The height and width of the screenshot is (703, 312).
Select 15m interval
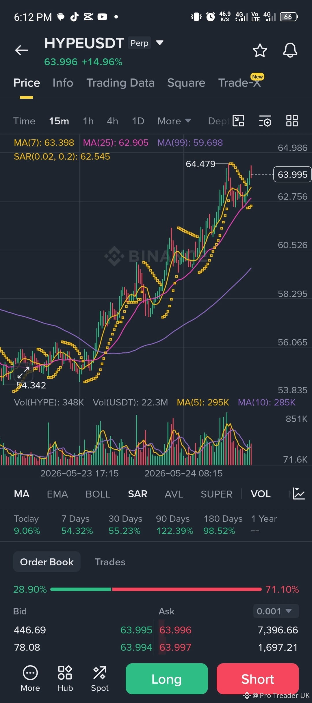59,121
